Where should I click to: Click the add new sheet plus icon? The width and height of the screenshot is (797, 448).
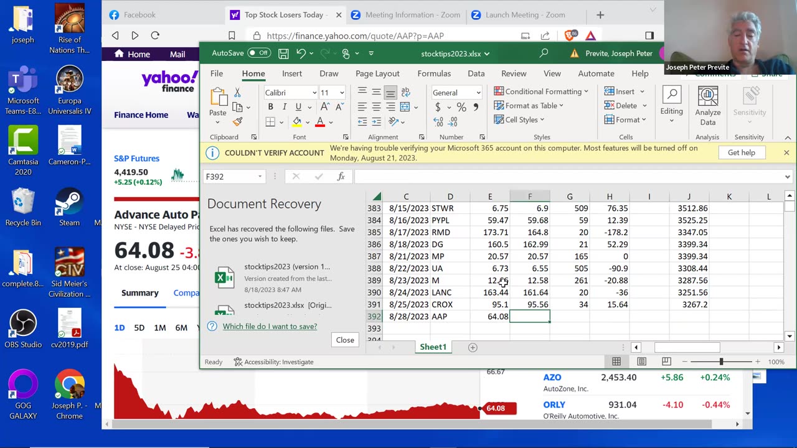pos(473,347)
